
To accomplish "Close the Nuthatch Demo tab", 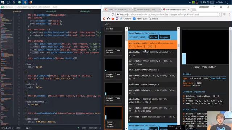I will [x=159, y=9].
